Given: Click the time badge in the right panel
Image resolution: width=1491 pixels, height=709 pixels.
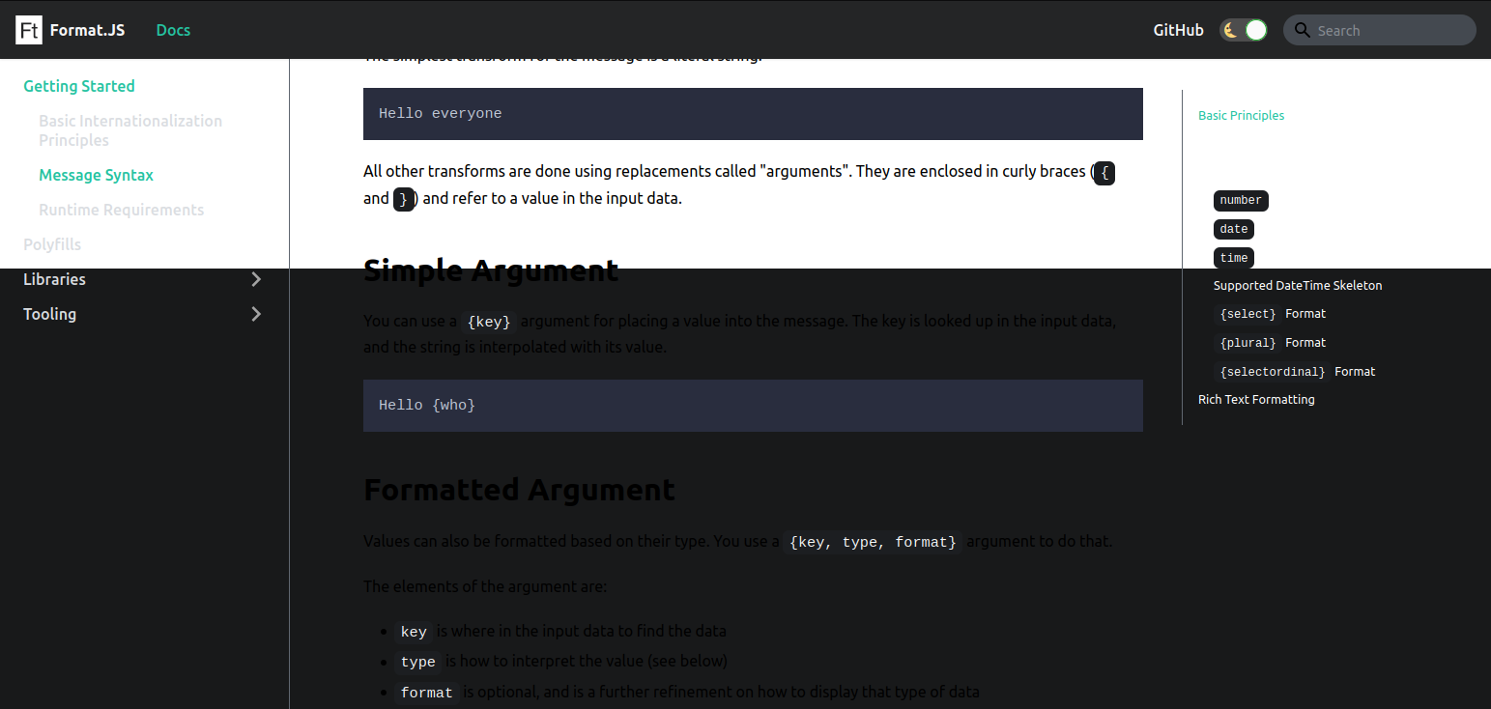Looking at the screenshot, I should pyautogui.click(x=1233, y=257).
